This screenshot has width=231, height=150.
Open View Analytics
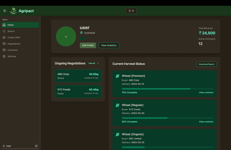[109, 45]
